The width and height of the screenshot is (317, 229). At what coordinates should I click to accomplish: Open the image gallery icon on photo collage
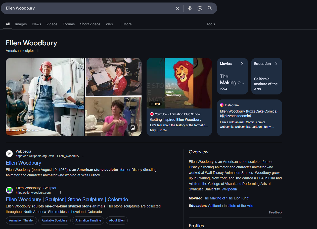coord(133,127)
